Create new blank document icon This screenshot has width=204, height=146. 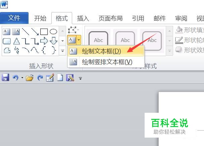click(x=60, y=78)
